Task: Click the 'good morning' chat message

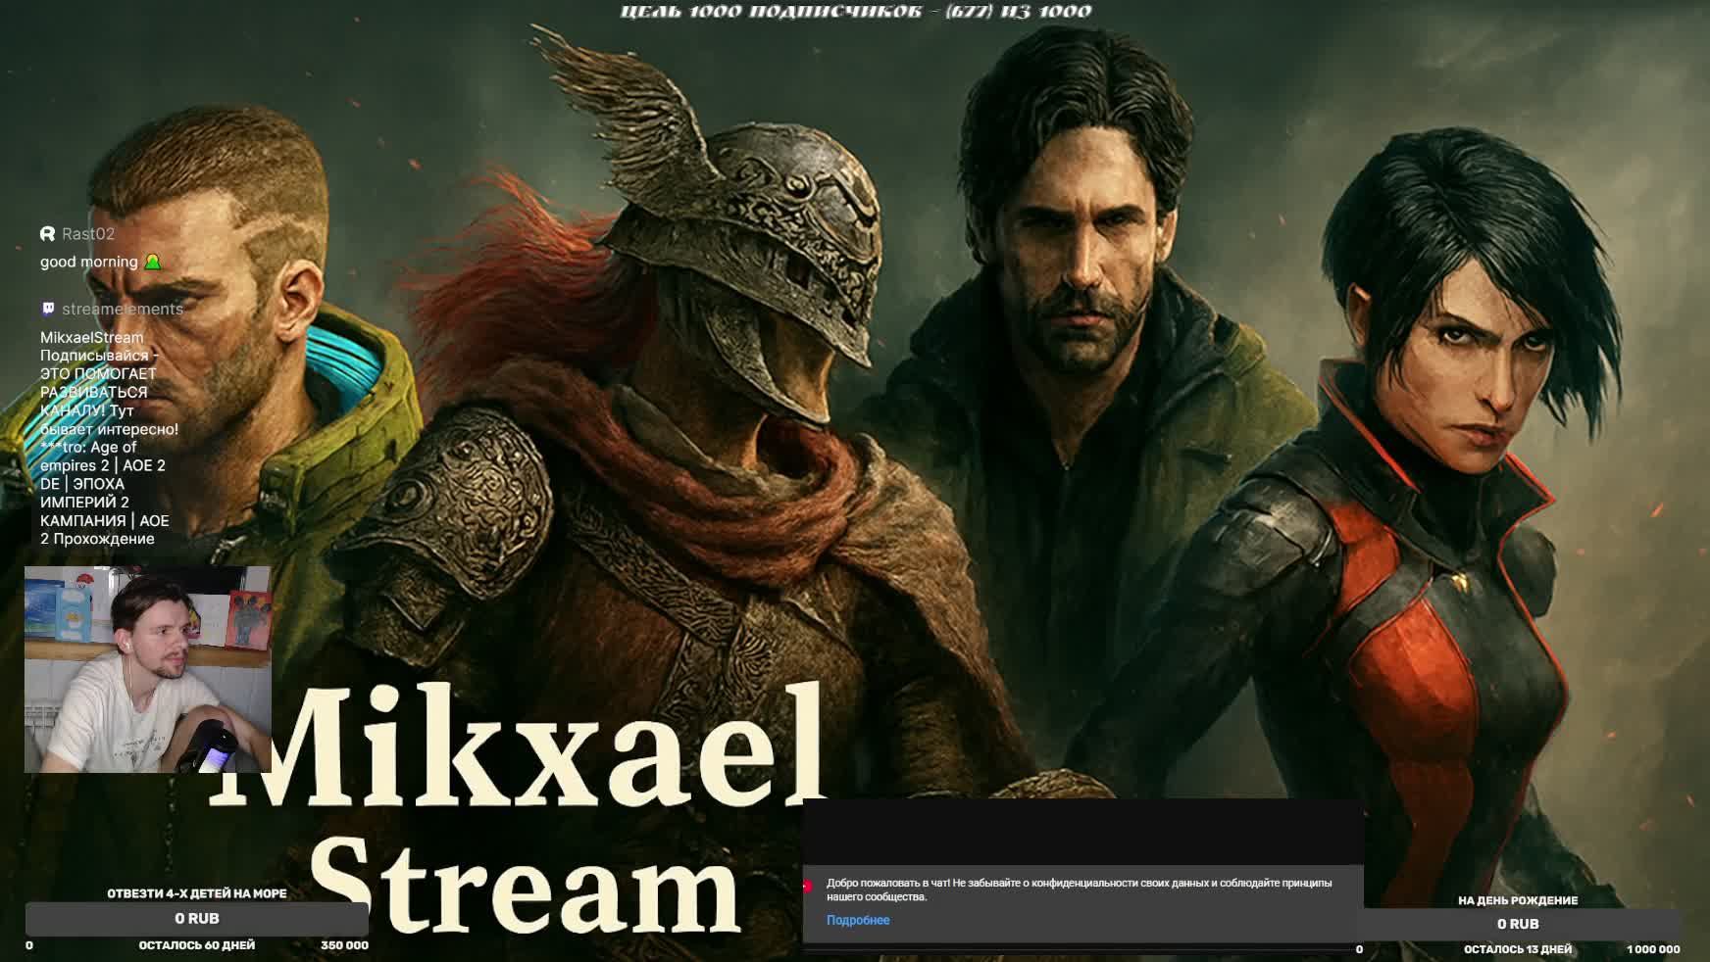Action: click(x=89, y=263)
